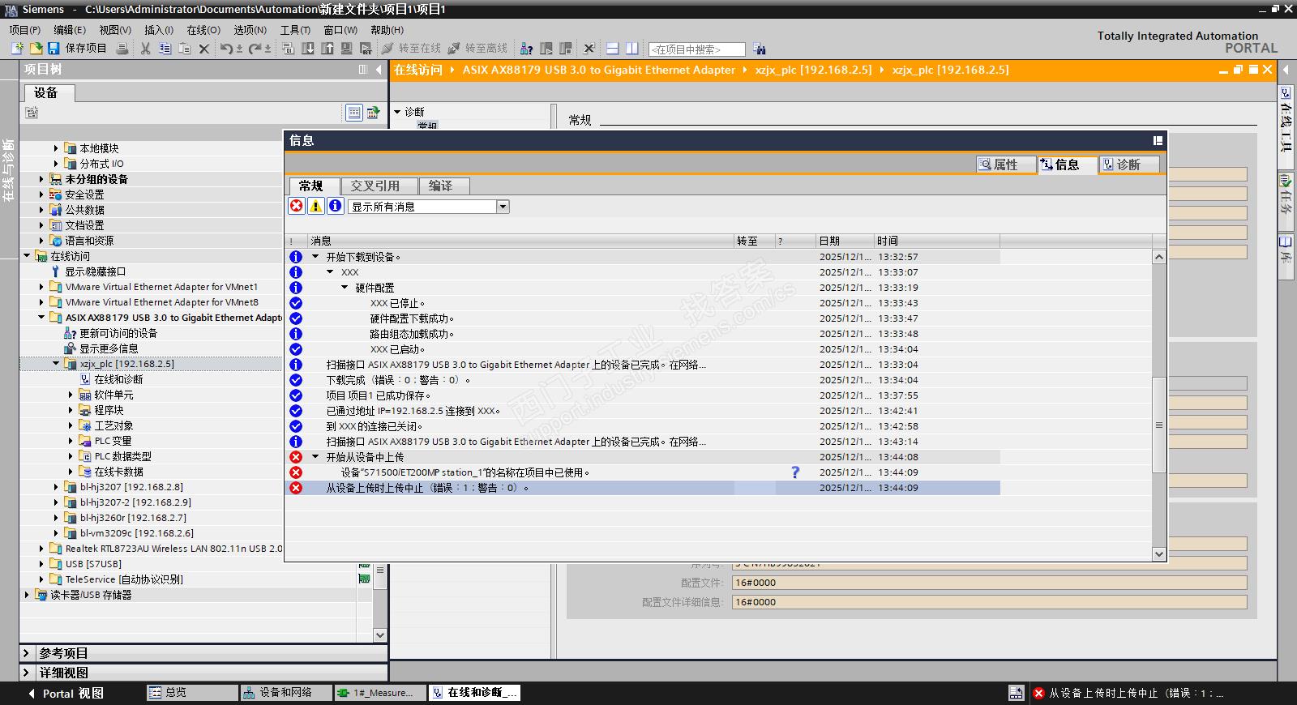Expand the 程序块 tree node

pos(71,410)
